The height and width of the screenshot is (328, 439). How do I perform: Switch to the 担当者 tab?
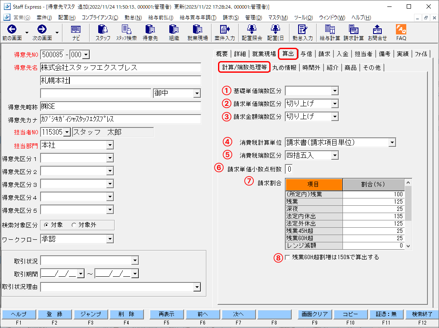pyautogui.click(x=364, y=54)
